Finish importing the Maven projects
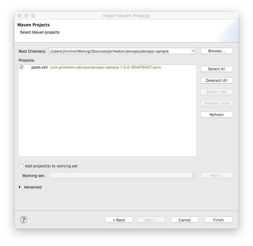The width and height of the screenshot is (253, 246). pyautogui.click(x=219, y=220)
